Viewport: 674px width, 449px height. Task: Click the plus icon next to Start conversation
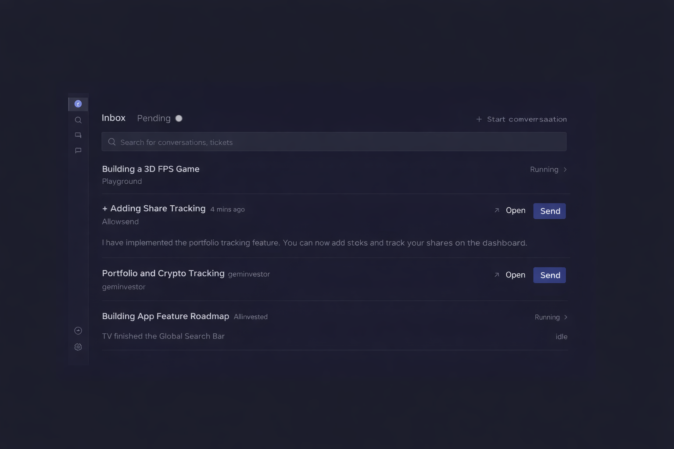pyautogui.click(x=479, y=119)
